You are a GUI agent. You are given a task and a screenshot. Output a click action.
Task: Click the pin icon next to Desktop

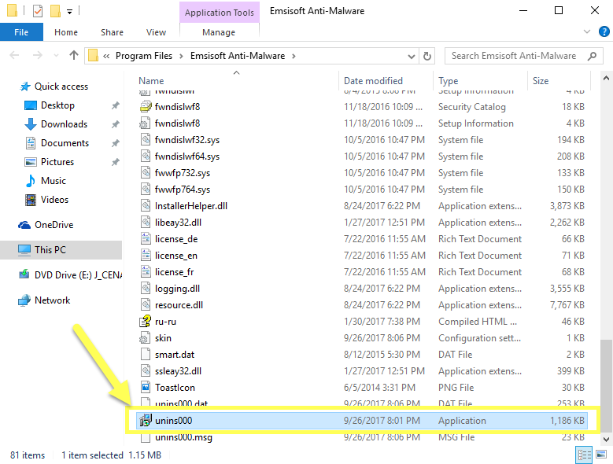115,105
